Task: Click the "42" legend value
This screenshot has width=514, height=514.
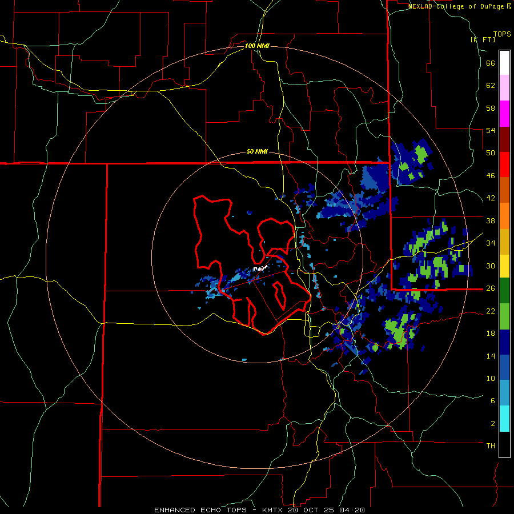Action: [491, 198]
